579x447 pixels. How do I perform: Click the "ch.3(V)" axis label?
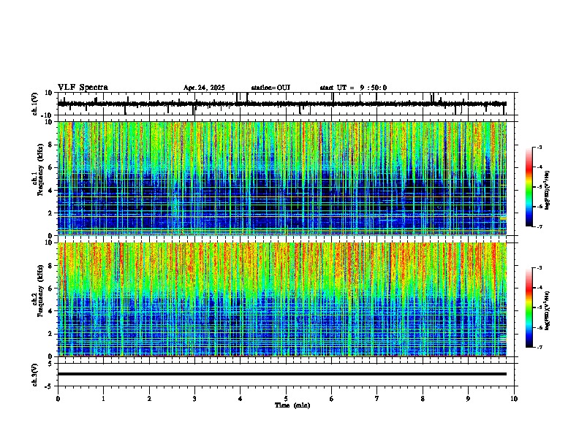35,375
